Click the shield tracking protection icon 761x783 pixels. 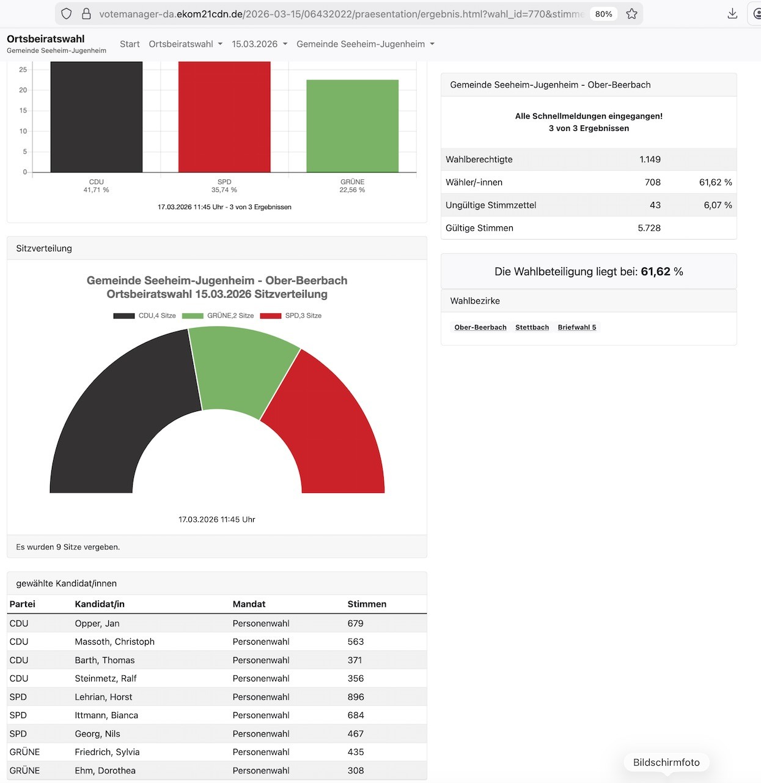[x=67, y=13]
